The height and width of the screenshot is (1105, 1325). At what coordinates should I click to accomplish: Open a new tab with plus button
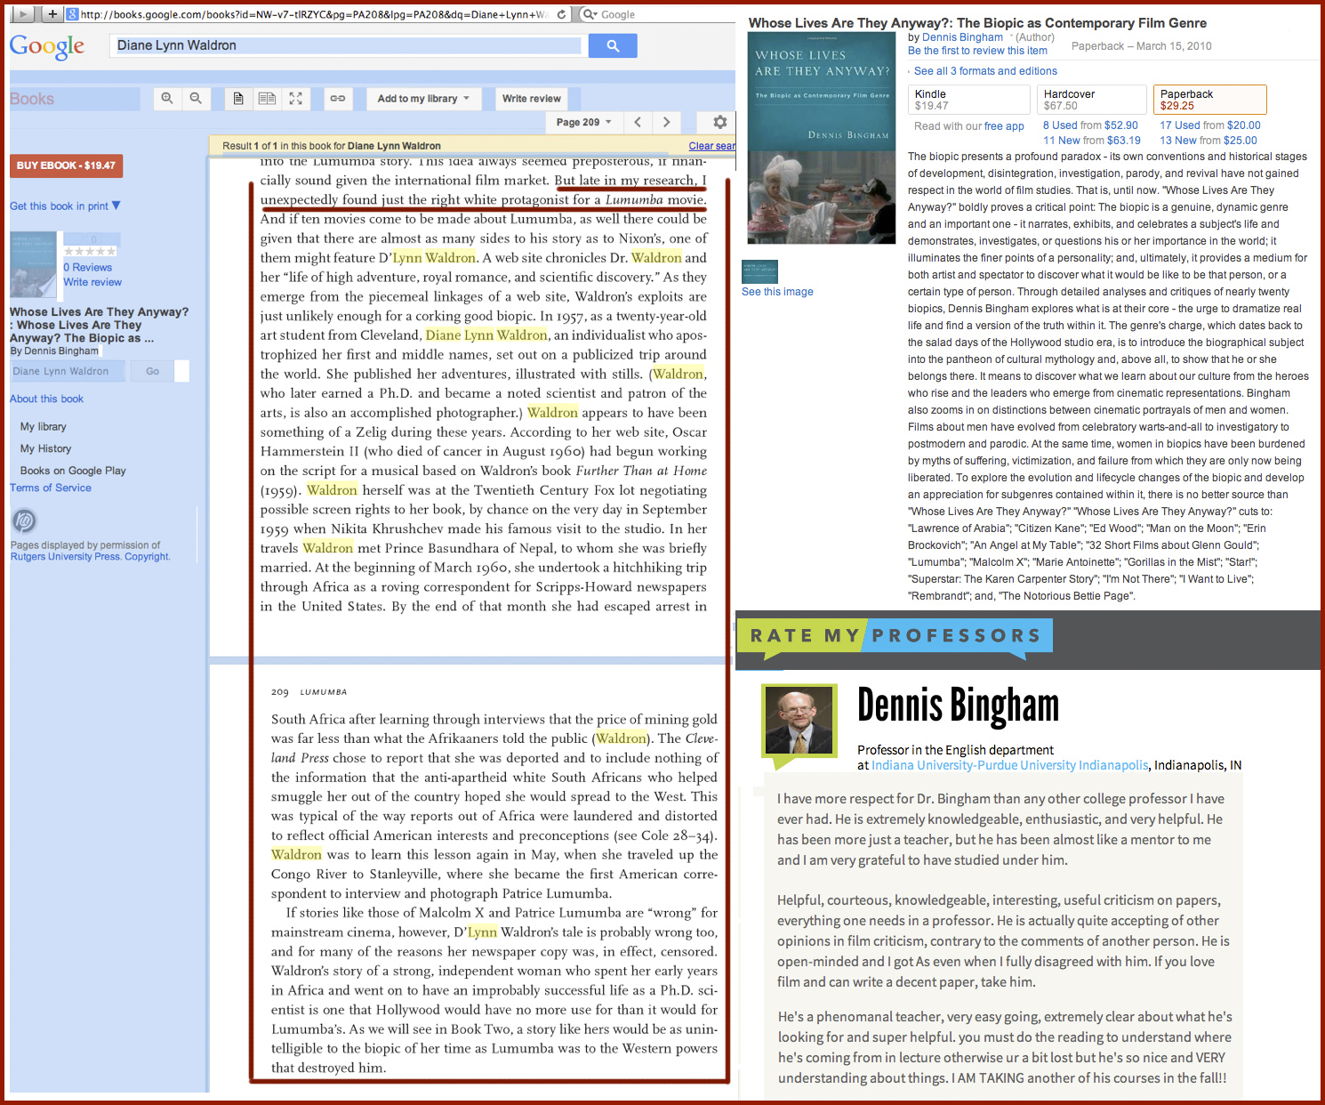click(x=52, y=14)
